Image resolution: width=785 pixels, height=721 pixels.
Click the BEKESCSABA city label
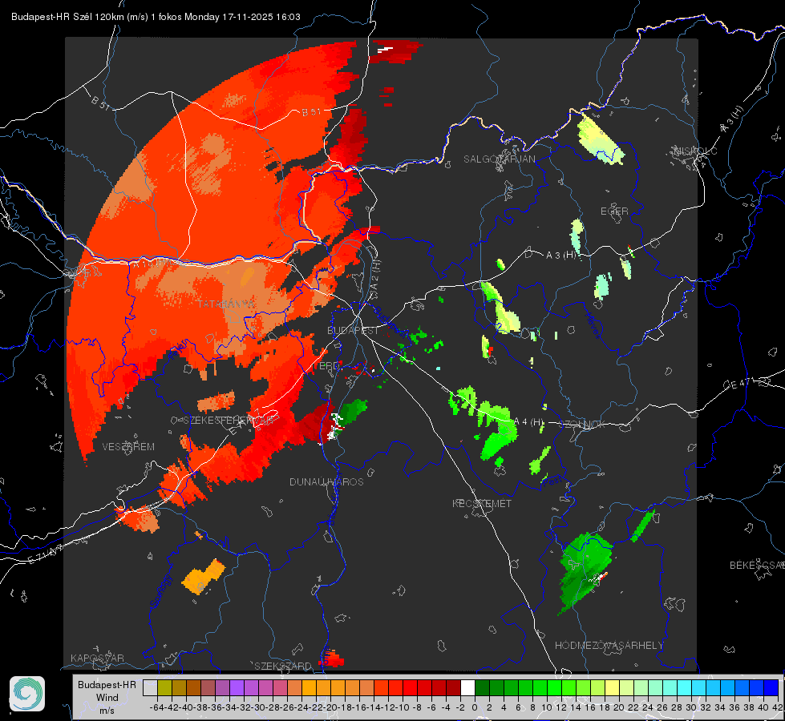tap(757, 566)
